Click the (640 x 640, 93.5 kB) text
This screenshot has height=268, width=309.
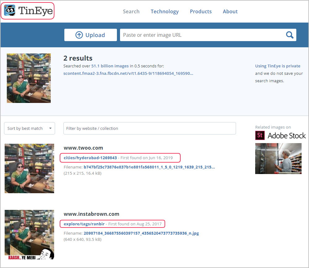pos(83,240)
